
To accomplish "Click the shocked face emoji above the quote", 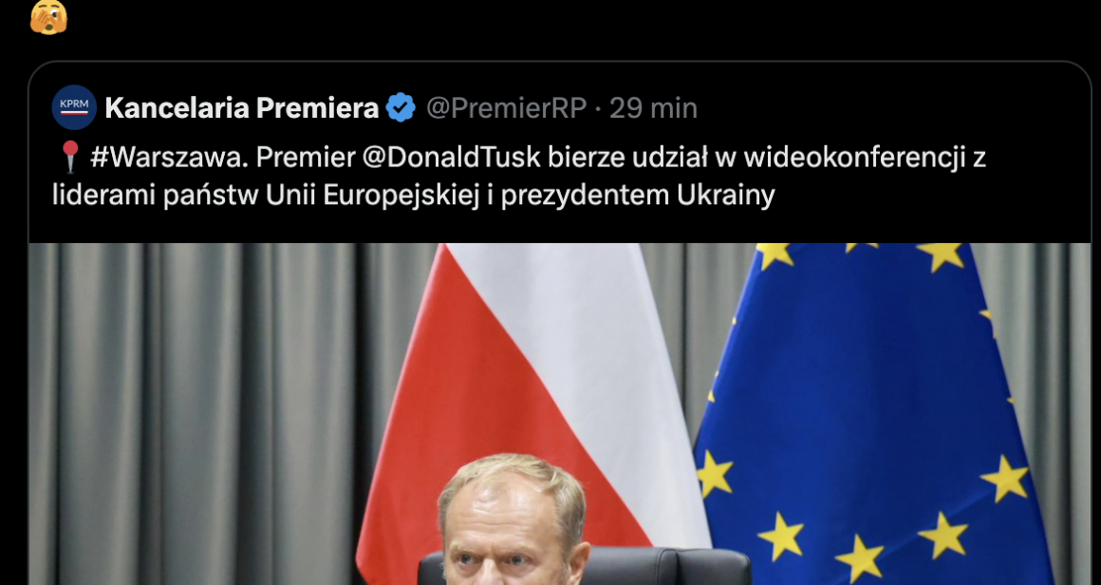I will click(48, 16).
